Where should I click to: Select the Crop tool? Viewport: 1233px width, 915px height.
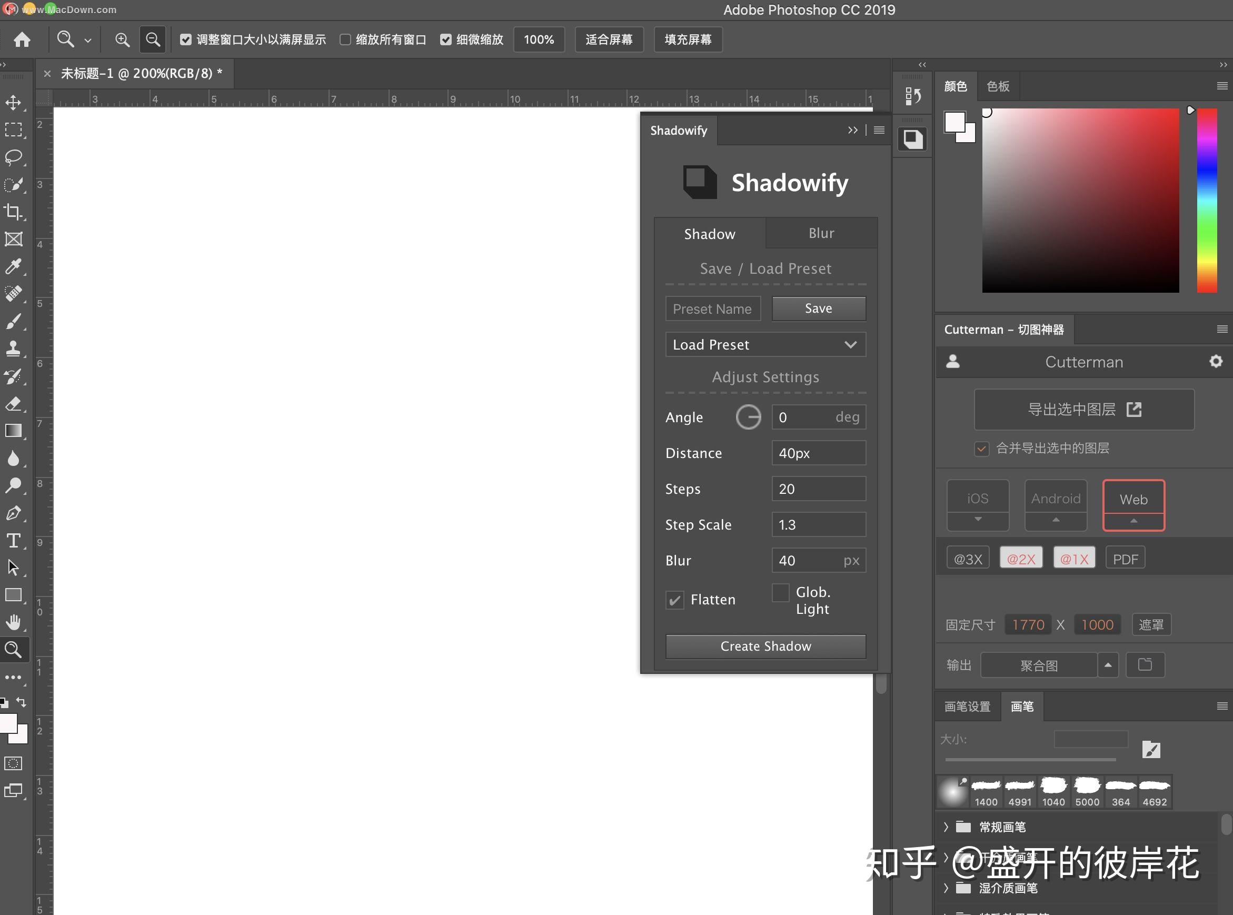(x=14, y=212)
